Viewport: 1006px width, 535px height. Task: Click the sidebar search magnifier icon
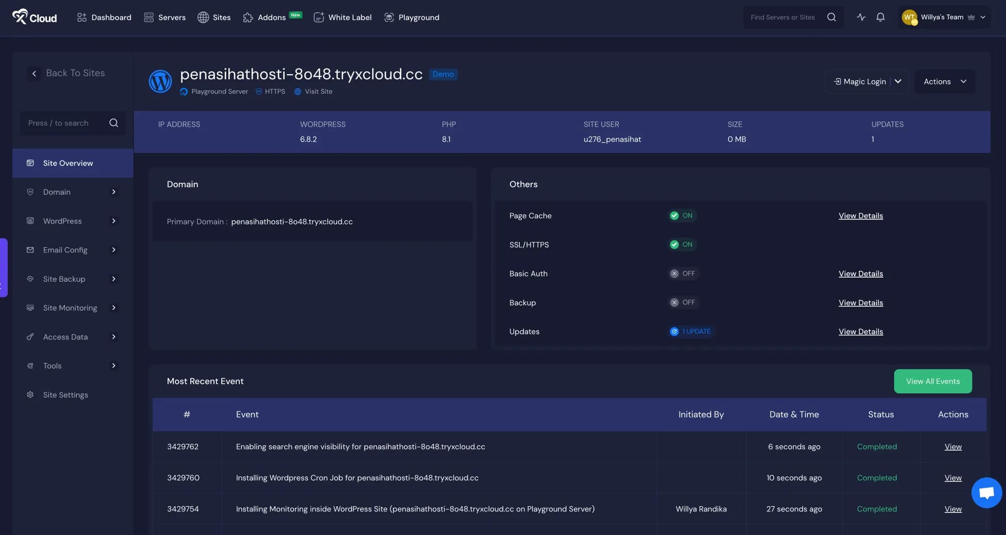pos(113,123)
